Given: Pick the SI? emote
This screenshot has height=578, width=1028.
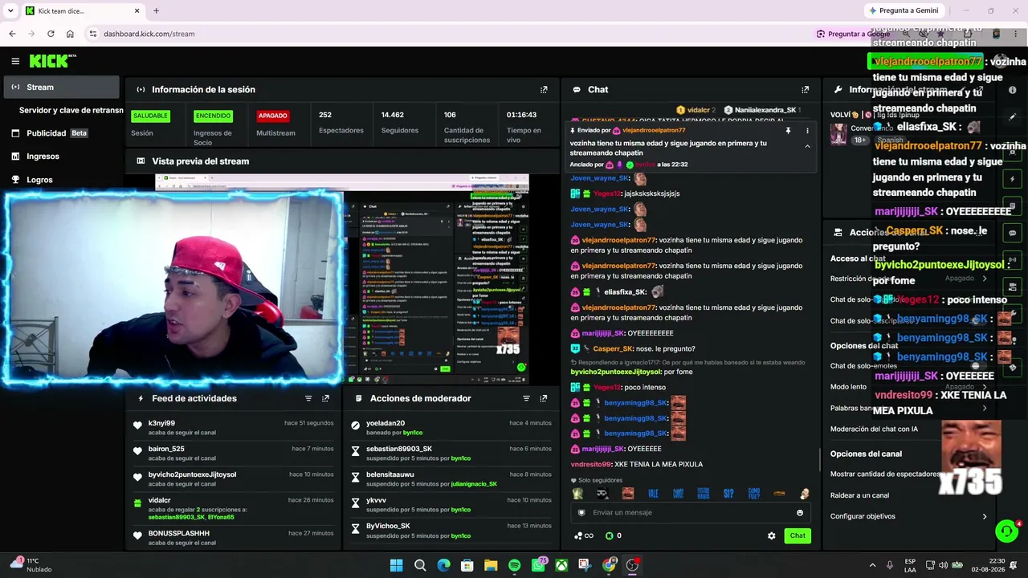Looking at the screenshot, I should (x=728, y=494).
